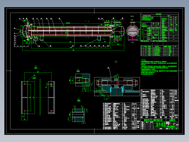This screenshot has width=189, height=142.
Task: Select the design data table at top right
Action: (160, 27)
